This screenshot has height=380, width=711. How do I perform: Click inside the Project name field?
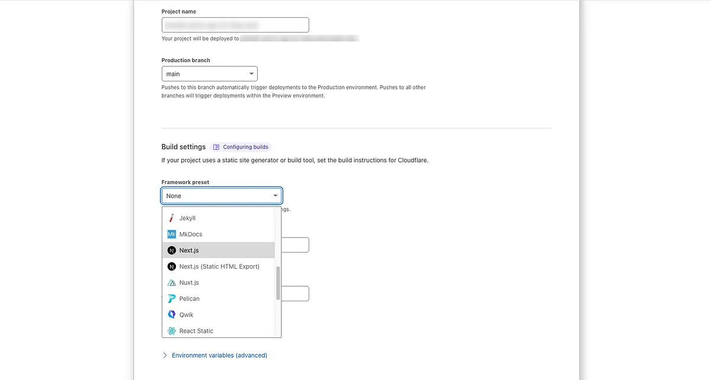pos(235,24)
